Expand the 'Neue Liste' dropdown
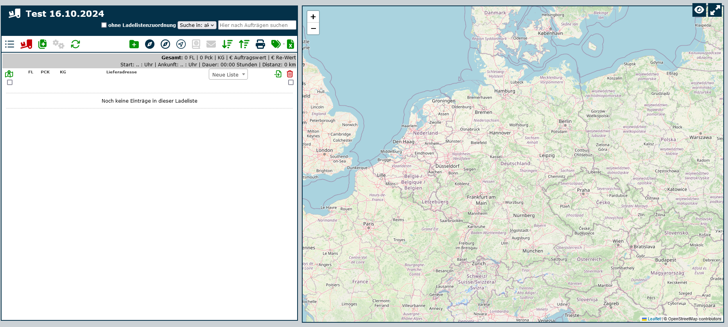This screenshot has width=728, height=327. click(228, 75)
